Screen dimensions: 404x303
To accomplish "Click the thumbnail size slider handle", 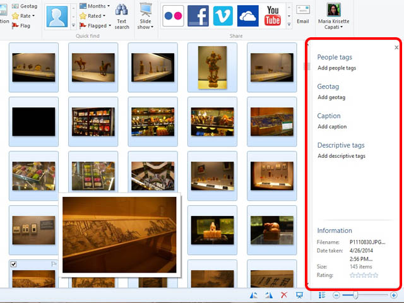I will [x=355, y=295].
